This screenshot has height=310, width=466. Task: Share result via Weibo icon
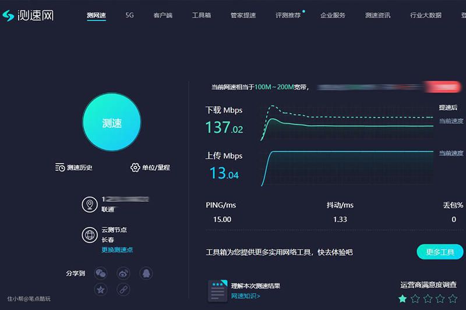pyautogui.click(x=123, y=273)
